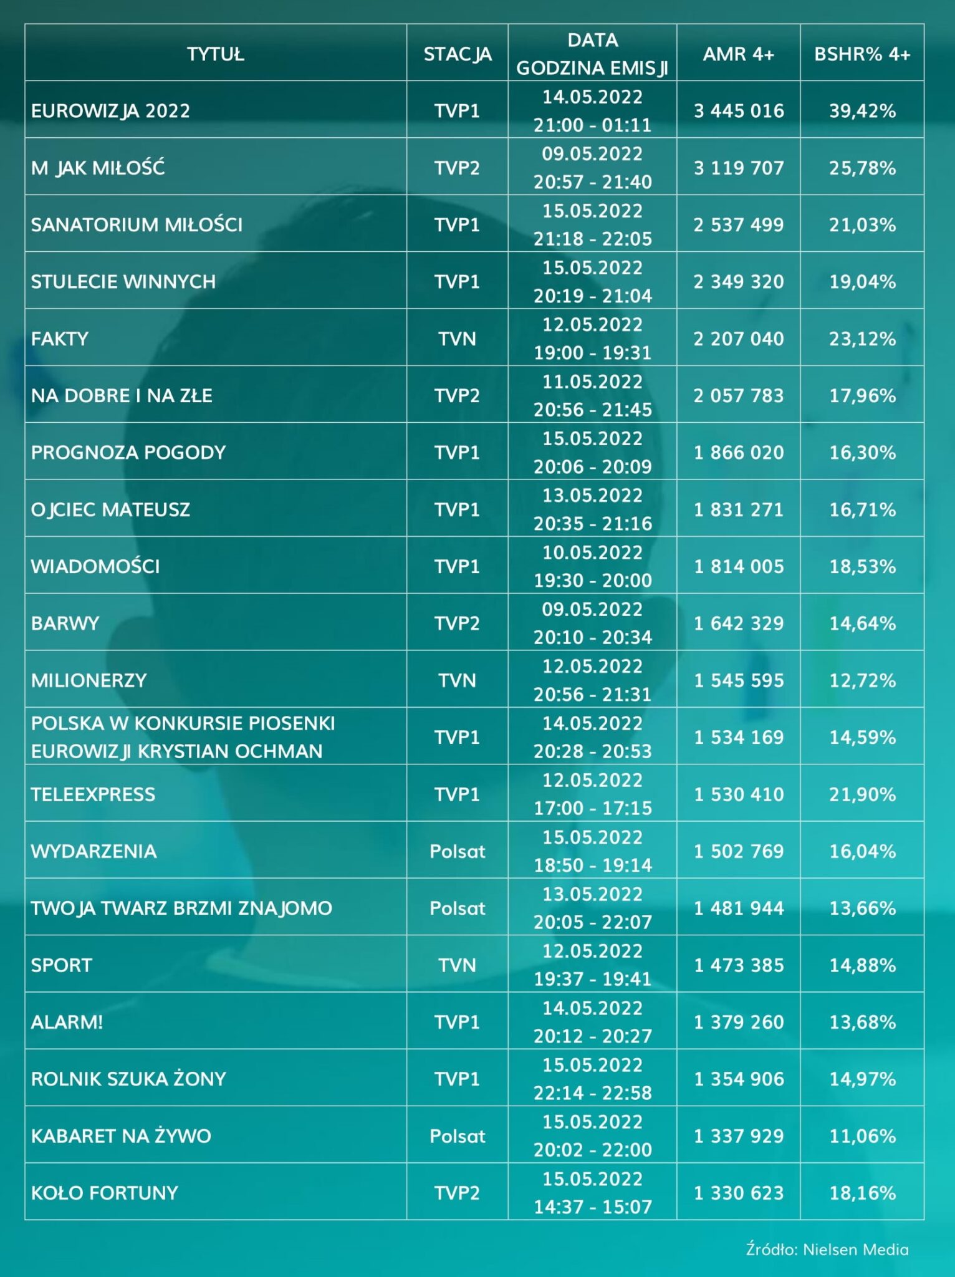
Task: Click the TVN station cell for MILIONERZY
Action: pos(457,680)
